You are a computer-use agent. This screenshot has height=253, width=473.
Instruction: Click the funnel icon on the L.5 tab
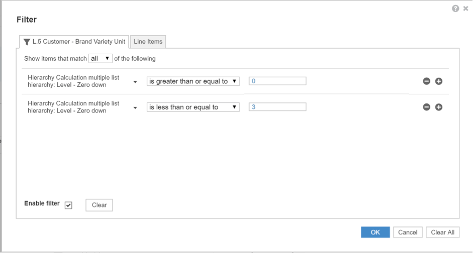coord(27,42)
